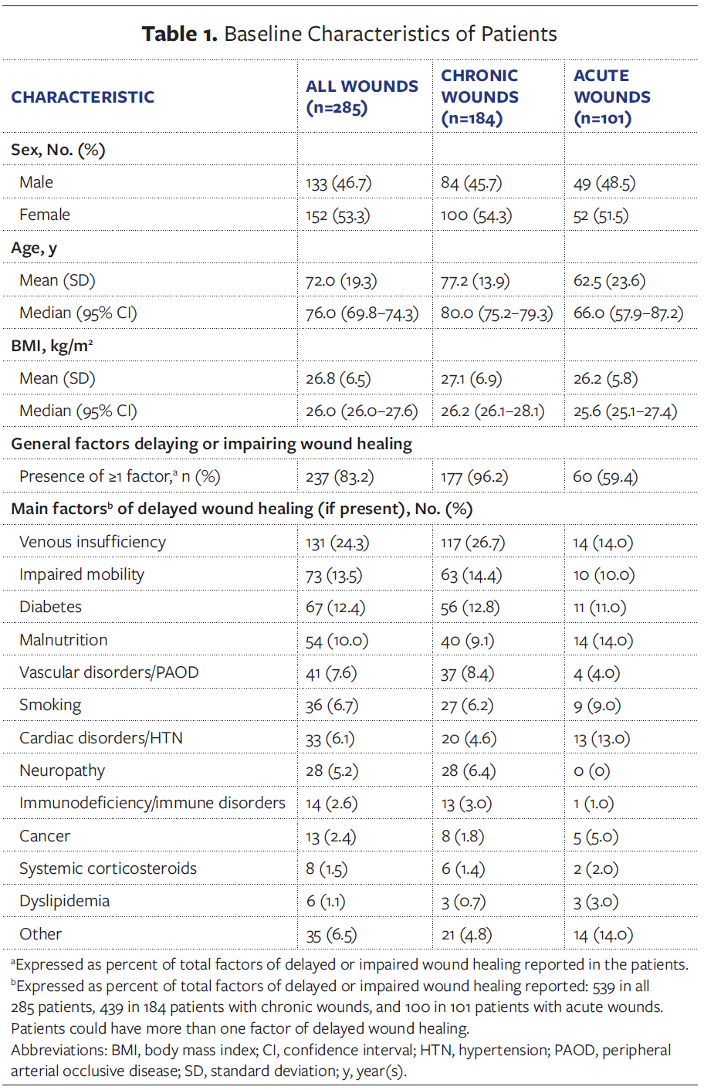Viewport: 704px width, 1090px height.
Task: Click the ALL WOUNDS (n=285) column header
Action: pos(361,96)
